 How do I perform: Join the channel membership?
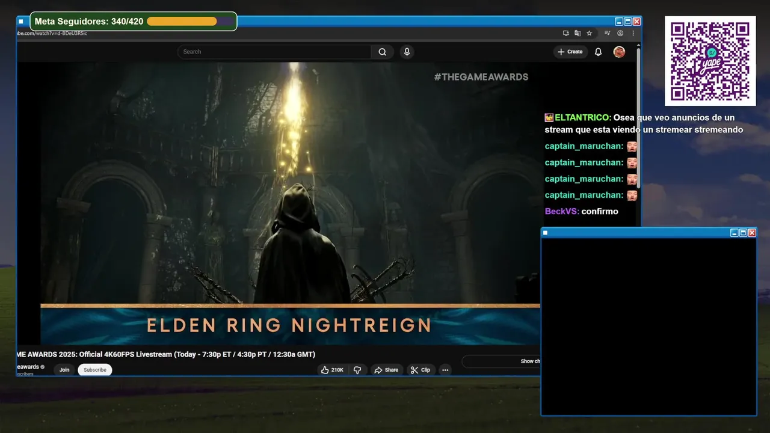(x=64, y=370)
